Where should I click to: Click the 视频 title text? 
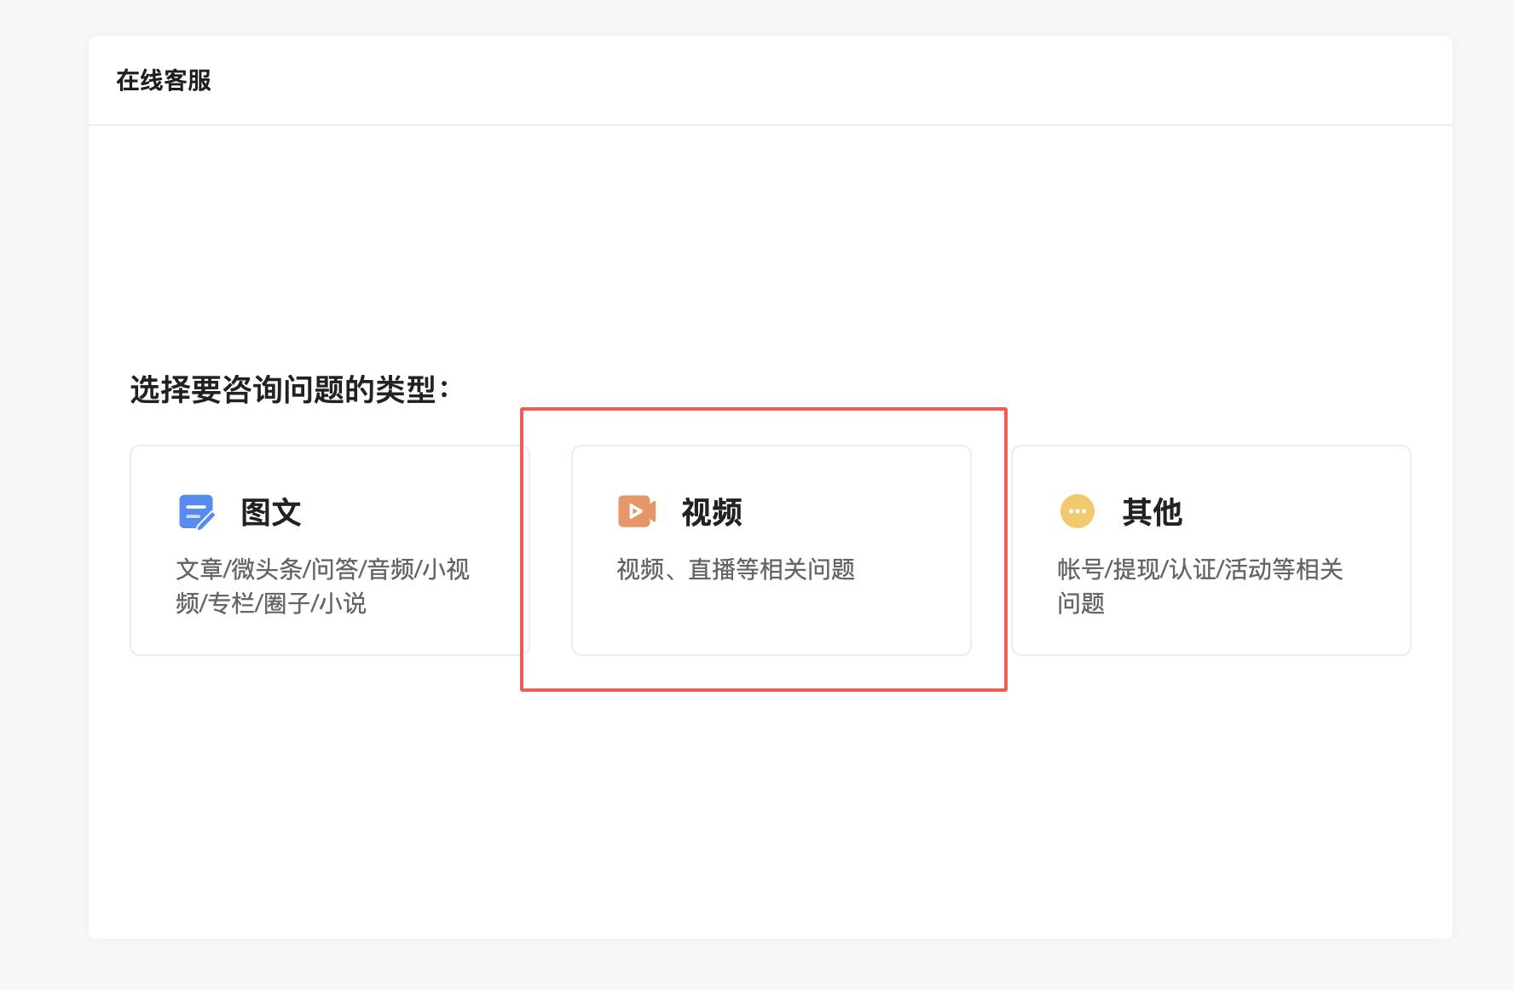pos(713,511)
